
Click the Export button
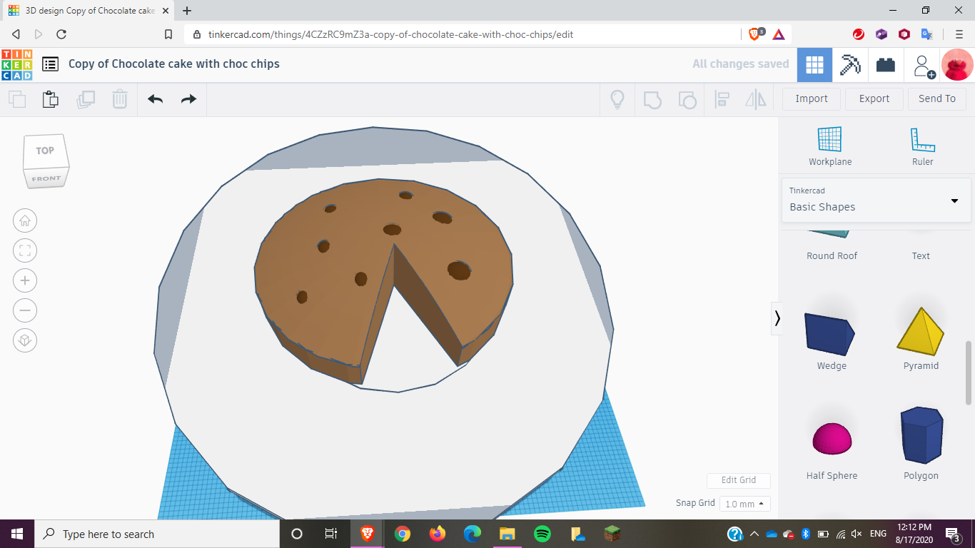(874, 98)
